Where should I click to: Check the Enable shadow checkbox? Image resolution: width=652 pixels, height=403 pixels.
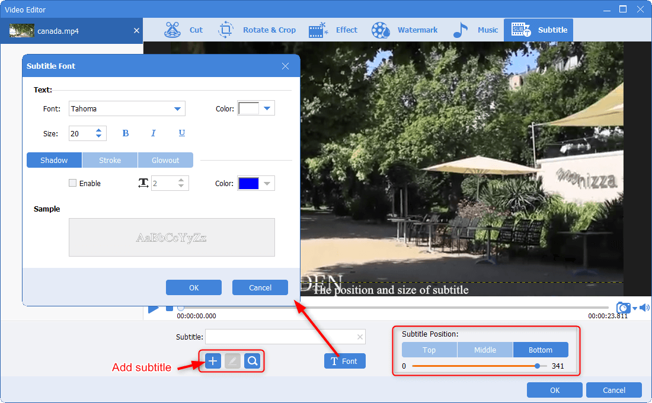tap(73, 183)
